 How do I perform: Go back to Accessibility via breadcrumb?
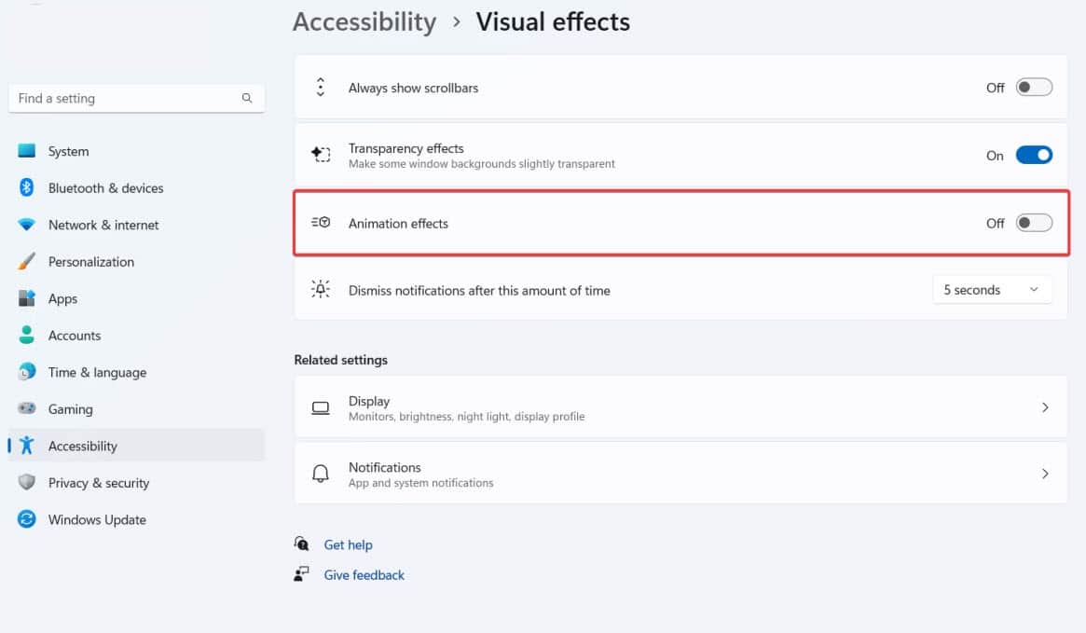point(364,22)
